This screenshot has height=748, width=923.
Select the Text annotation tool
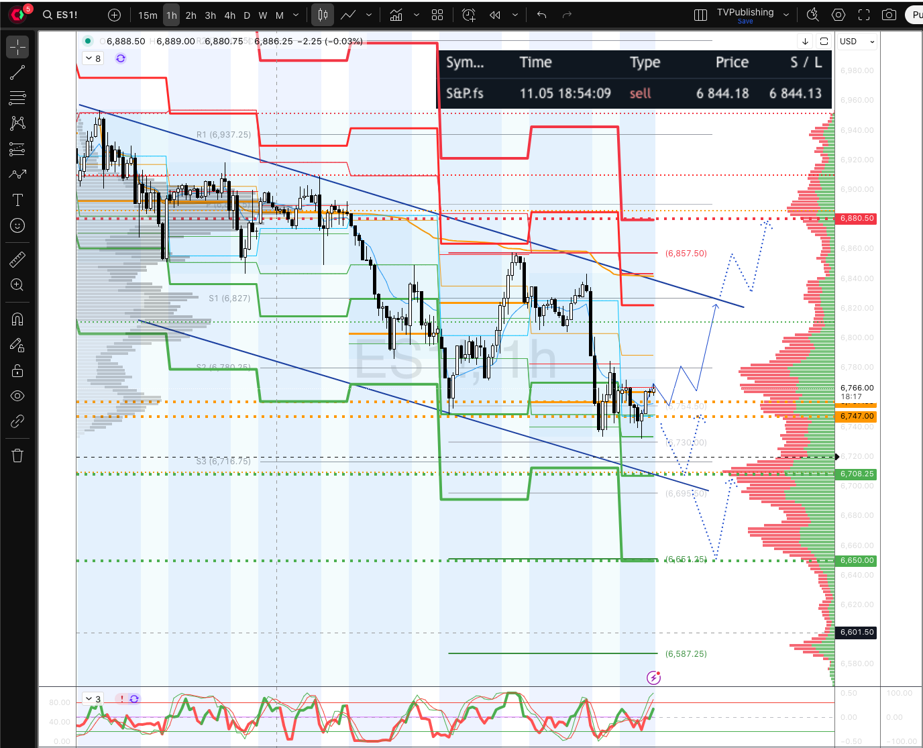tap(17, 200)
